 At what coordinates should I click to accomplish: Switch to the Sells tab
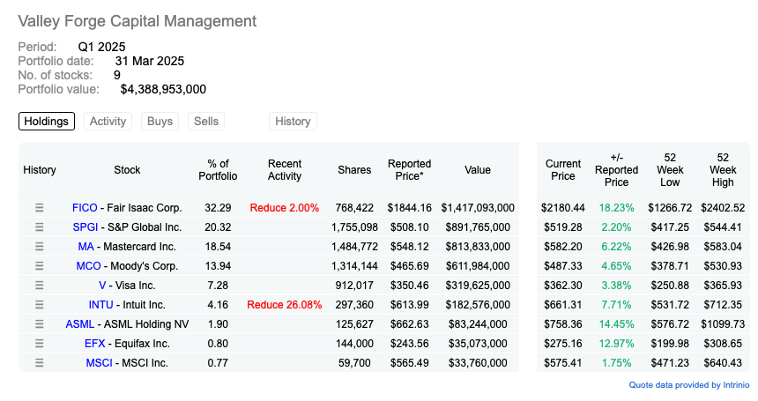(206, 122)
